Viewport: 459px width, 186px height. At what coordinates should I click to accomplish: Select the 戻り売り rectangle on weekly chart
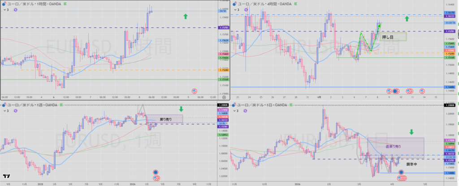(169, 119)
